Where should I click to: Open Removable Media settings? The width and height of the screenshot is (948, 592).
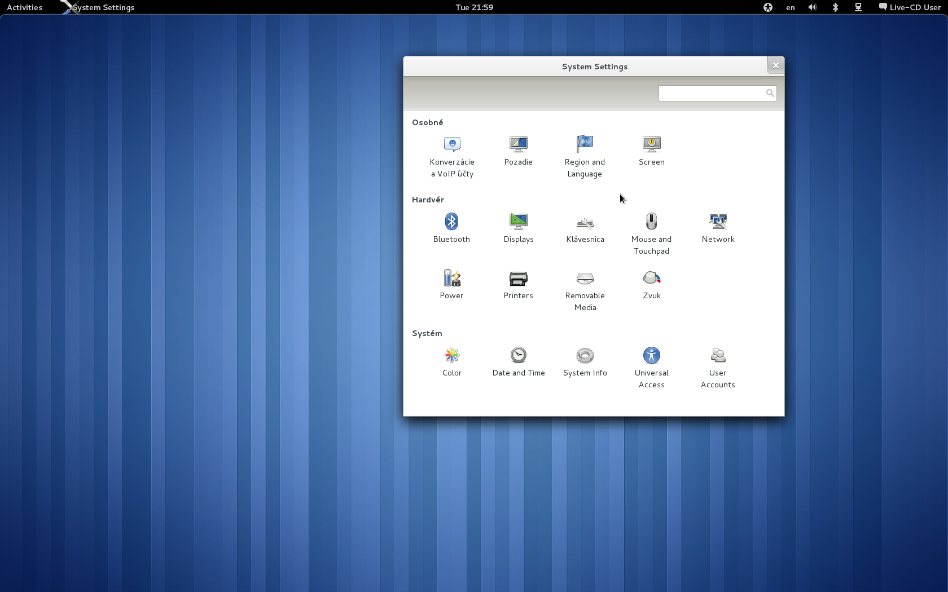pyautogui.click(x=585, y=290)
